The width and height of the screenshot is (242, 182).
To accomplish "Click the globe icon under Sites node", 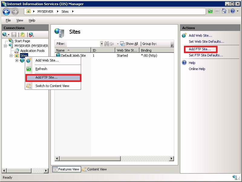I will tap(22, 60).
